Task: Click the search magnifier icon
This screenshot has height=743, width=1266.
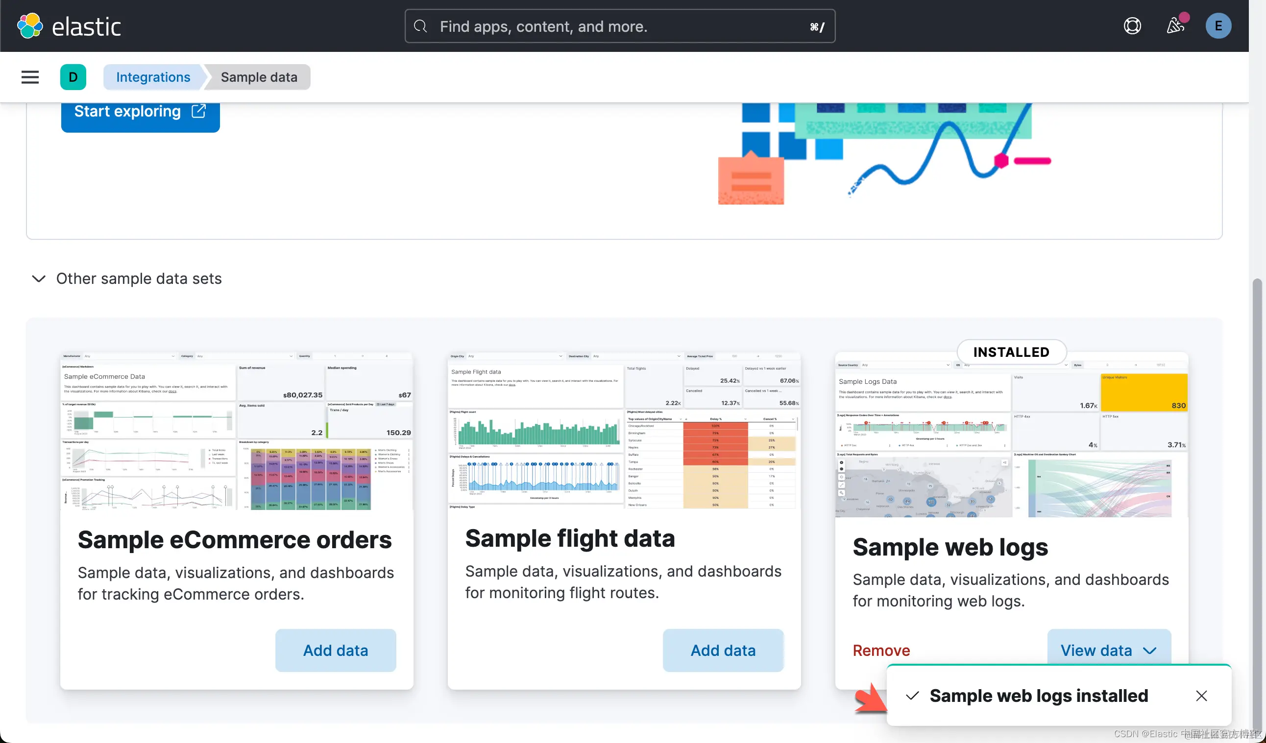Action: point(420,26)
